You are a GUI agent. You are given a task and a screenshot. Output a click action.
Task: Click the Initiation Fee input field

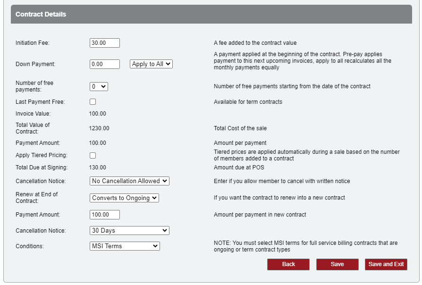(x=104, y=43)
